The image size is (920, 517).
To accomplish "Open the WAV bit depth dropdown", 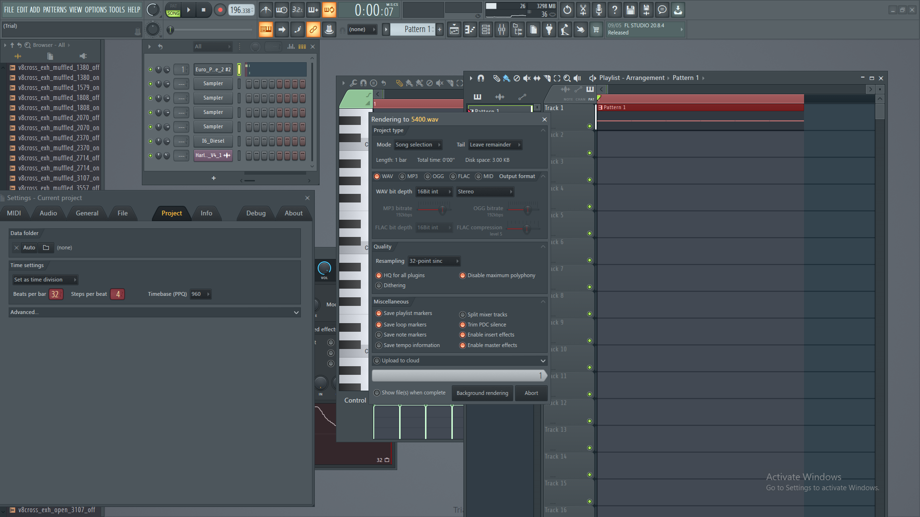I will (434, 191).
